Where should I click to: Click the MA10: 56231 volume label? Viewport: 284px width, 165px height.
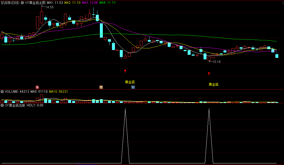click(x=58, y=92)
